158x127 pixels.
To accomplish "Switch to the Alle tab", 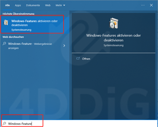I will [x=8, y=5].
